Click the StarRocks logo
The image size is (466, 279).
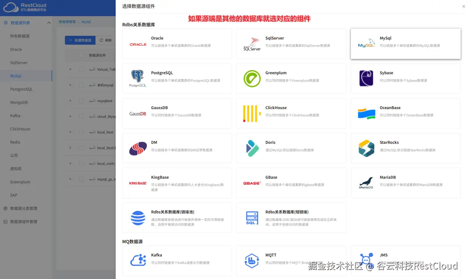[367, 148]
